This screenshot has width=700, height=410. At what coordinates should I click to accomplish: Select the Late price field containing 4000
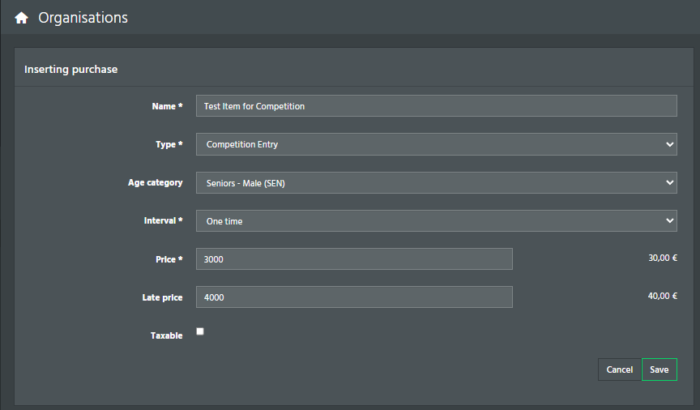pos(354,297)
